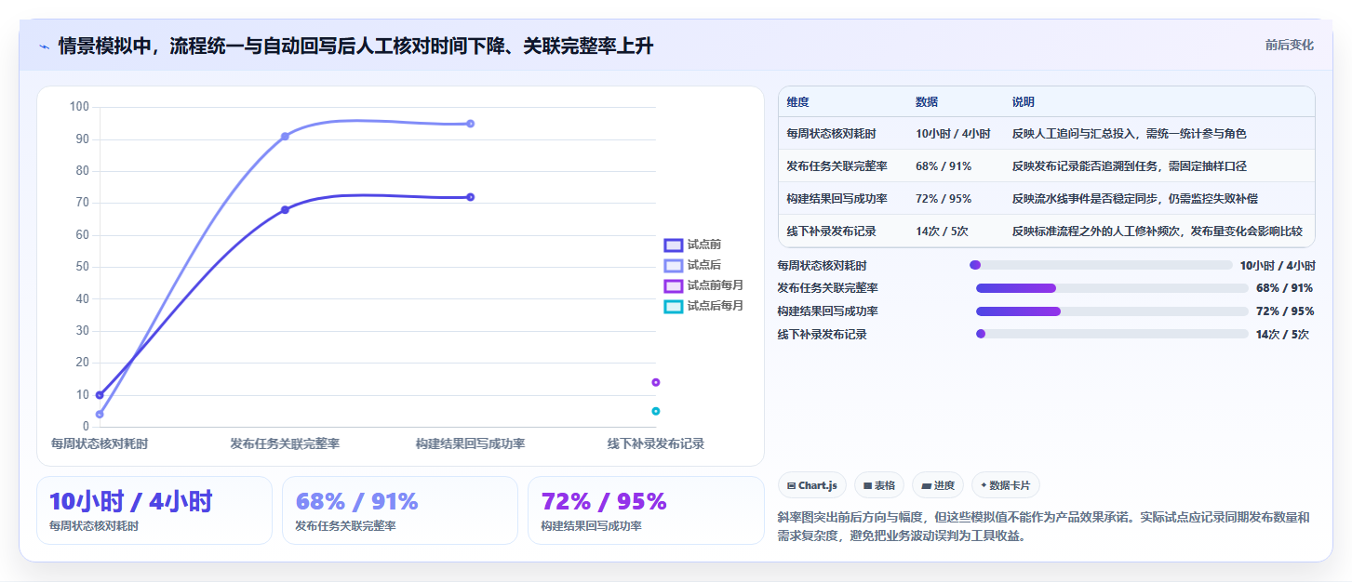Click the 线下补录发布记录 table row cell
Image resolution: width=1352 pixels, height=582 pixels.
click(831, 231)
